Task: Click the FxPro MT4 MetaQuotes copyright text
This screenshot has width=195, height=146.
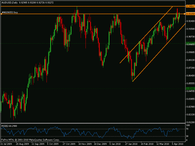Action: click(x=31, y=140)
